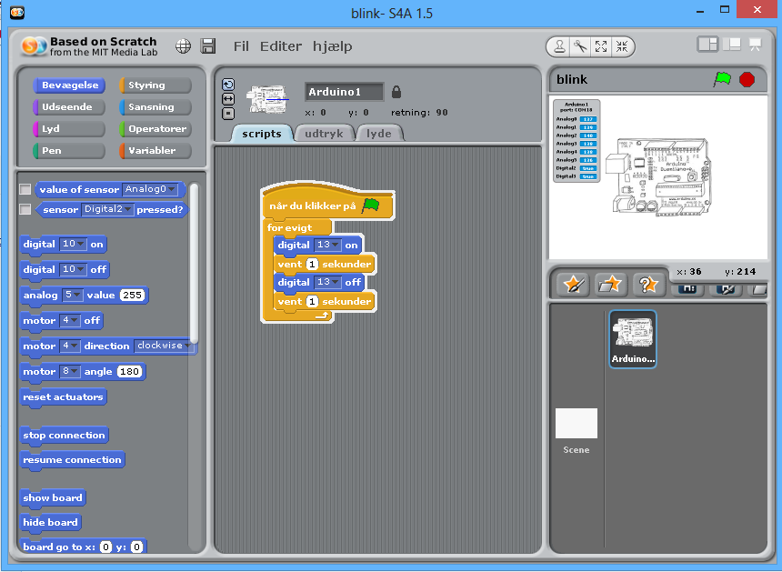Choose new sprite from file button
This screenshot has width=782, height=572.
(x=610, y=286)
